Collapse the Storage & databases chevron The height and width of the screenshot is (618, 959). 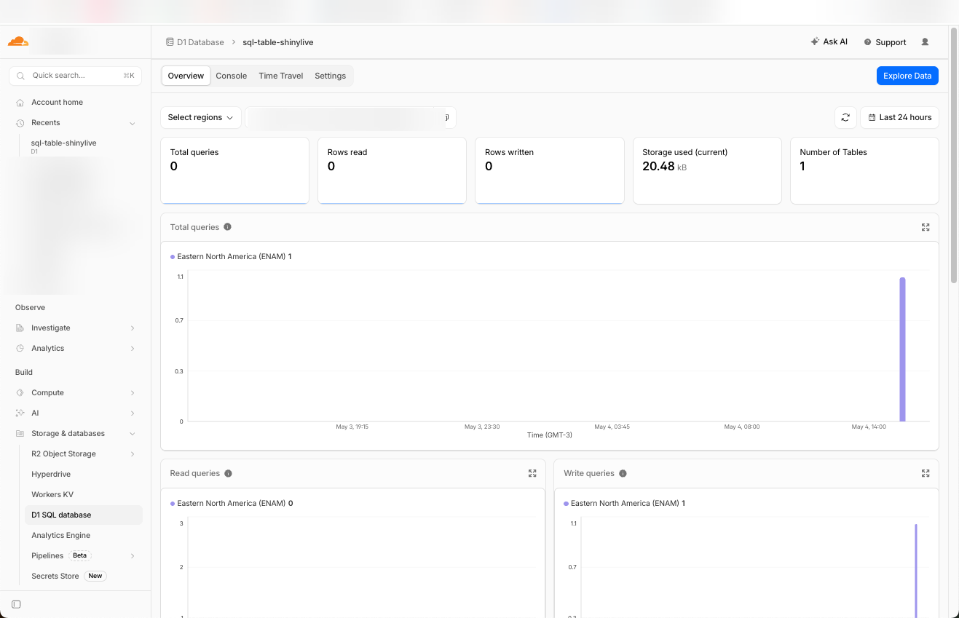pyautogui.click(x=133, y=434)
